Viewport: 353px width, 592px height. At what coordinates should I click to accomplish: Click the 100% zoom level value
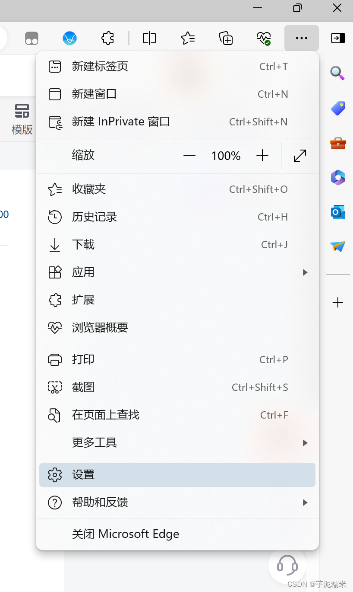pyautogui.click(x=226, y=156)
